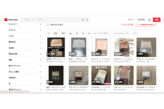Open the ¥990 product thumbnail
The height and width of the screenshot is (109, 164).
78,47
